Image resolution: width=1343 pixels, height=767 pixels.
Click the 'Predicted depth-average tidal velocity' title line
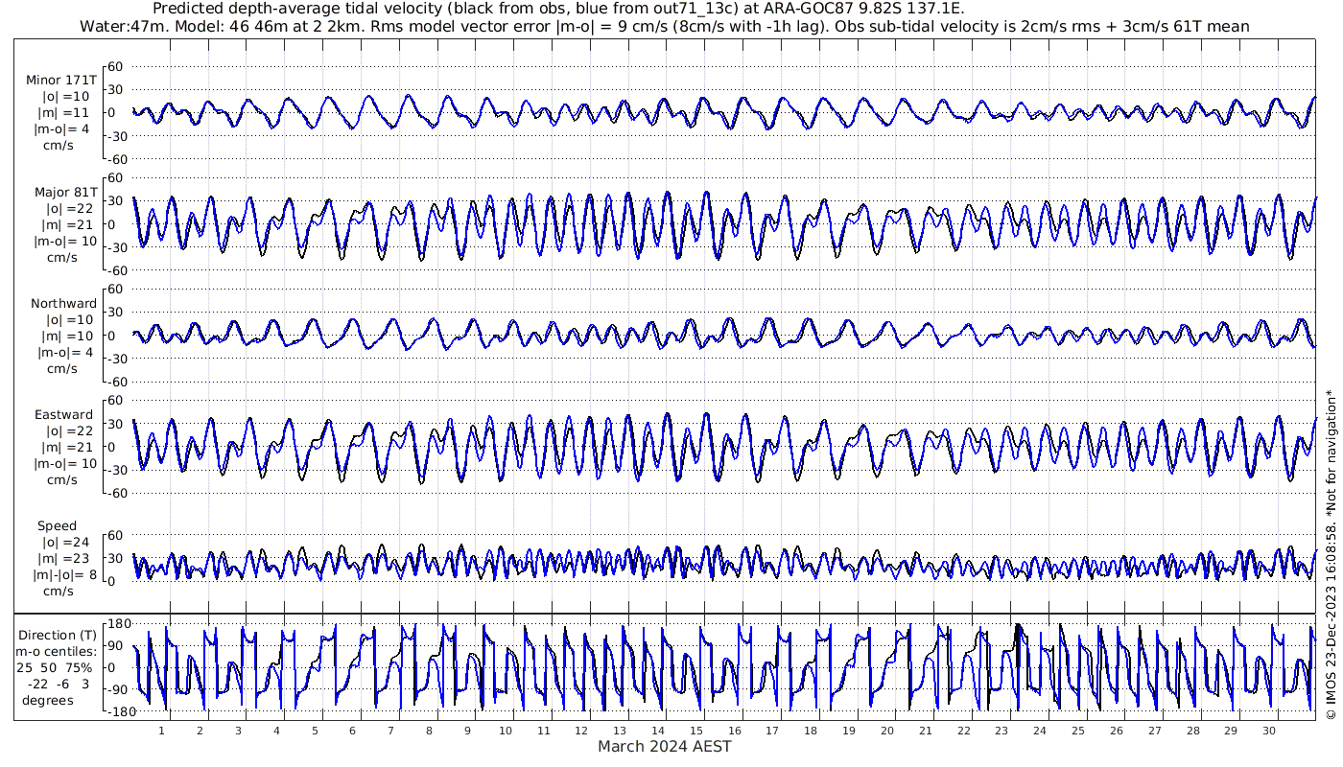[558, 9]
